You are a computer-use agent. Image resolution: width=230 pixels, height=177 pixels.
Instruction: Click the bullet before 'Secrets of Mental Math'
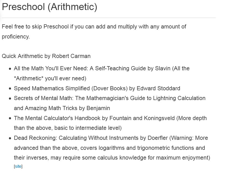tap(10, 98)
